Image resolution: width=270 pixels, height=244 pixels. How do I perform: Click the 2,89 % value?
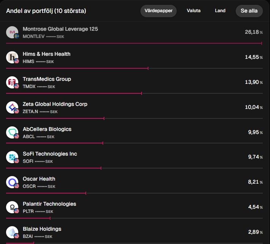point(255,232)
